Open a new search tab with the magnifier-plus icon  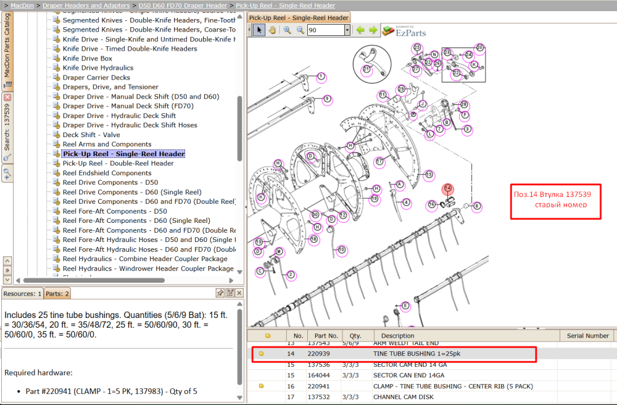[7, 173]
